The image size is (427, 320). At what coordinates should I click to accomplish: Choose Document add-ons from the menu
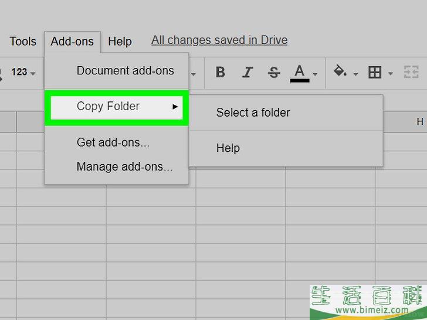click(x=125, y=70)
